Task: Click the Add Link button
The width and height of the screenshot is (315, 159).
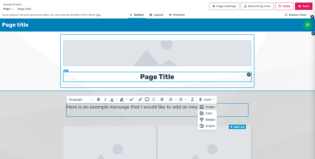Action: coord(237,127)
